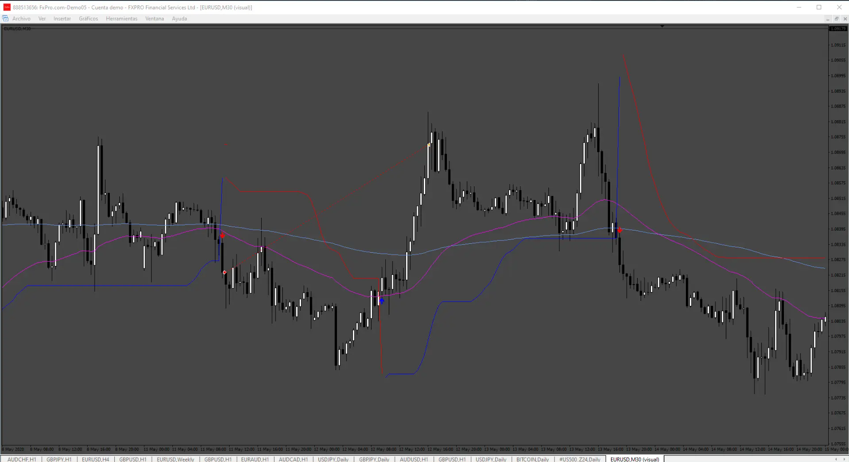This screenshot has height=462, width=849.
Task: Select the blue buy arrow on chart
Action: 381,300
